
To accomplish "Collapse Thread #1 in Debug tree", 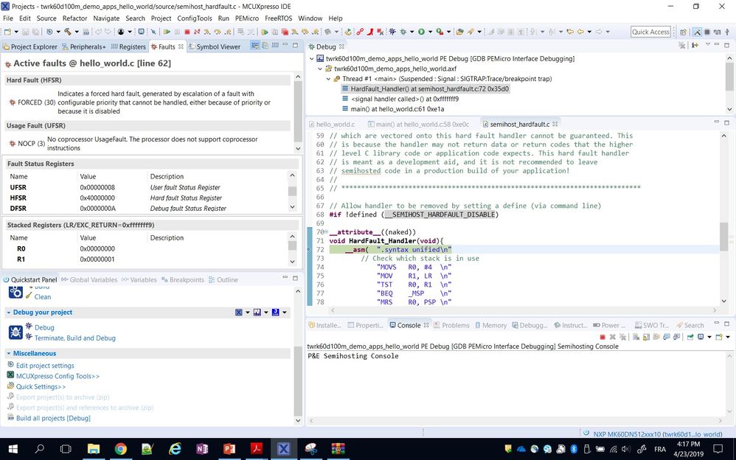I will 328,79.
